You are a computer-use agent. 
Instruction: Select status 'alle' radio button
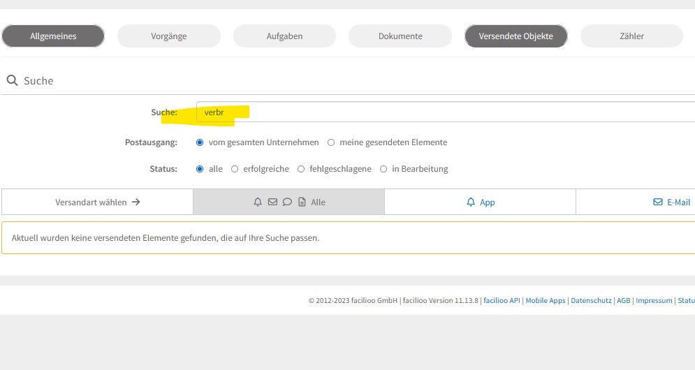[200, 169]
